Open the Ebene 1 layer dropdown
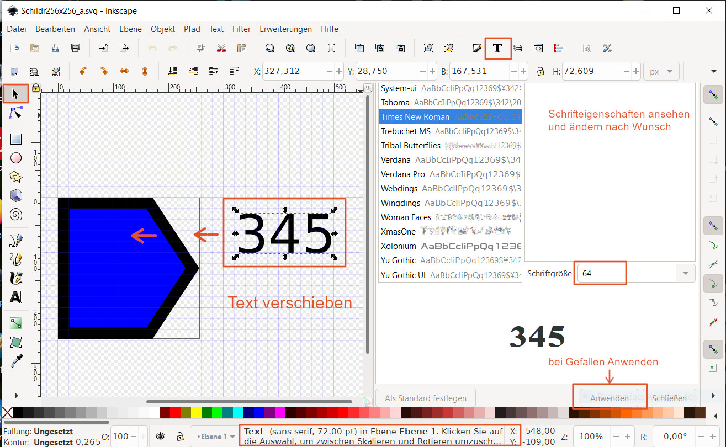The height and width of the screenshot is (447, 726). click(x=213, y=437)
